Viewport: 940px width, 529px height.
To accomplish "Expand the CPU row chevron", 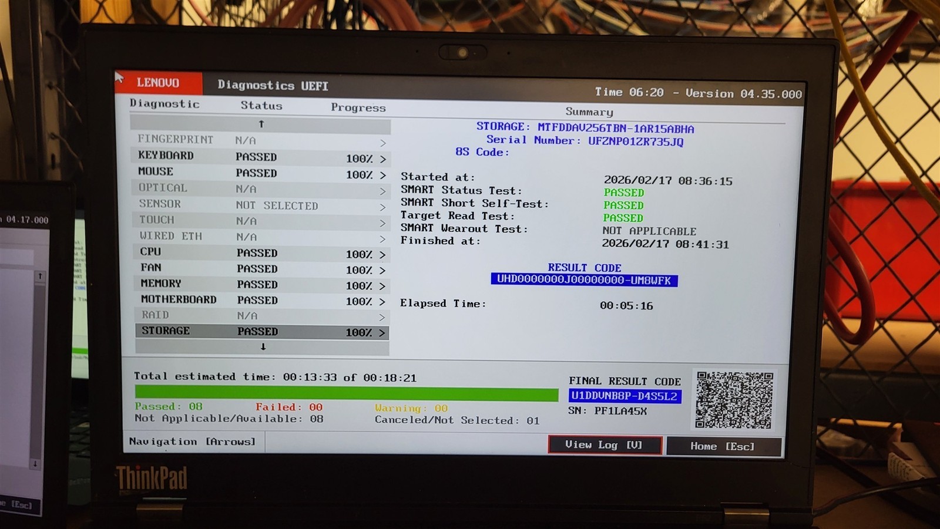I will coord(382,255).
